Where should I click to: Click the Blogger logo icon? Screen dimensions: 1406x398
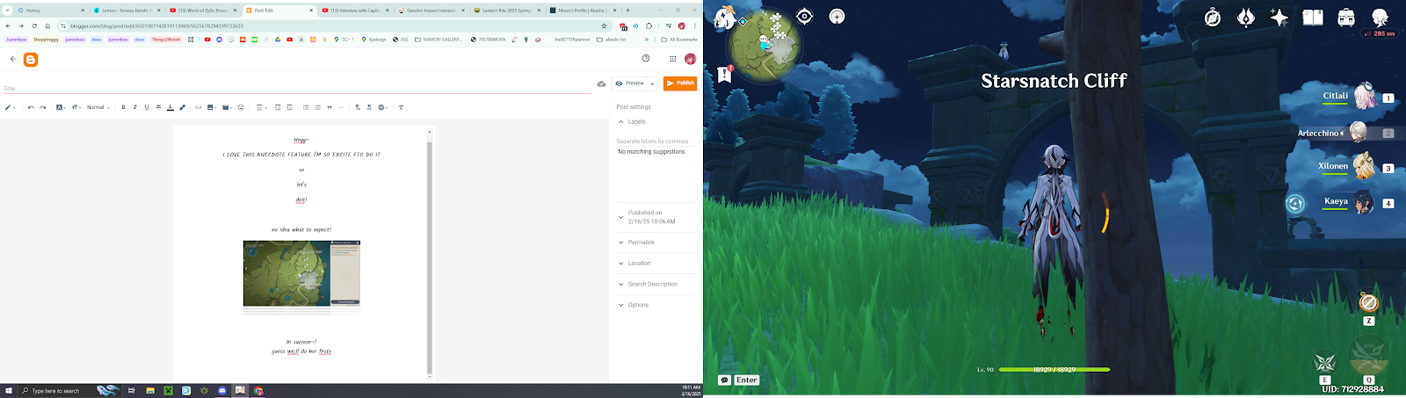pos(31,60)
